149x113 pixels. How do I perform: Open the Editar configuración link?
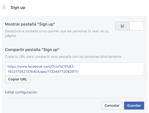click(x=21, y=92)
